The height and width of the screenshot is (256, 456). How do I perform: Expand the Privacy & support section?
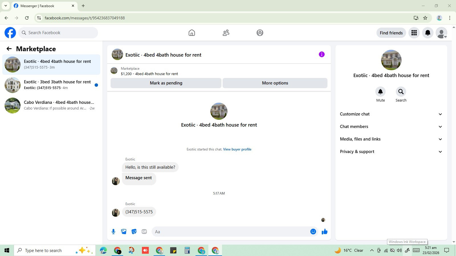(391, 152)
